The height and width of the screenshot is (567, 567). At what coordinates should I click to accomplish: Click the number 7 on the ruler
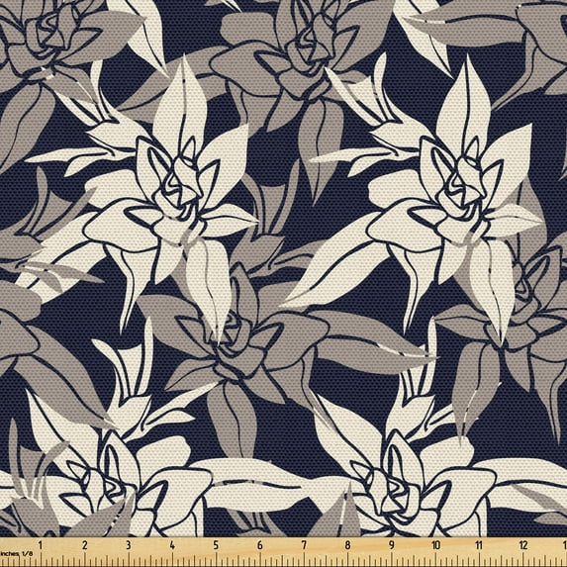(304, 545)
